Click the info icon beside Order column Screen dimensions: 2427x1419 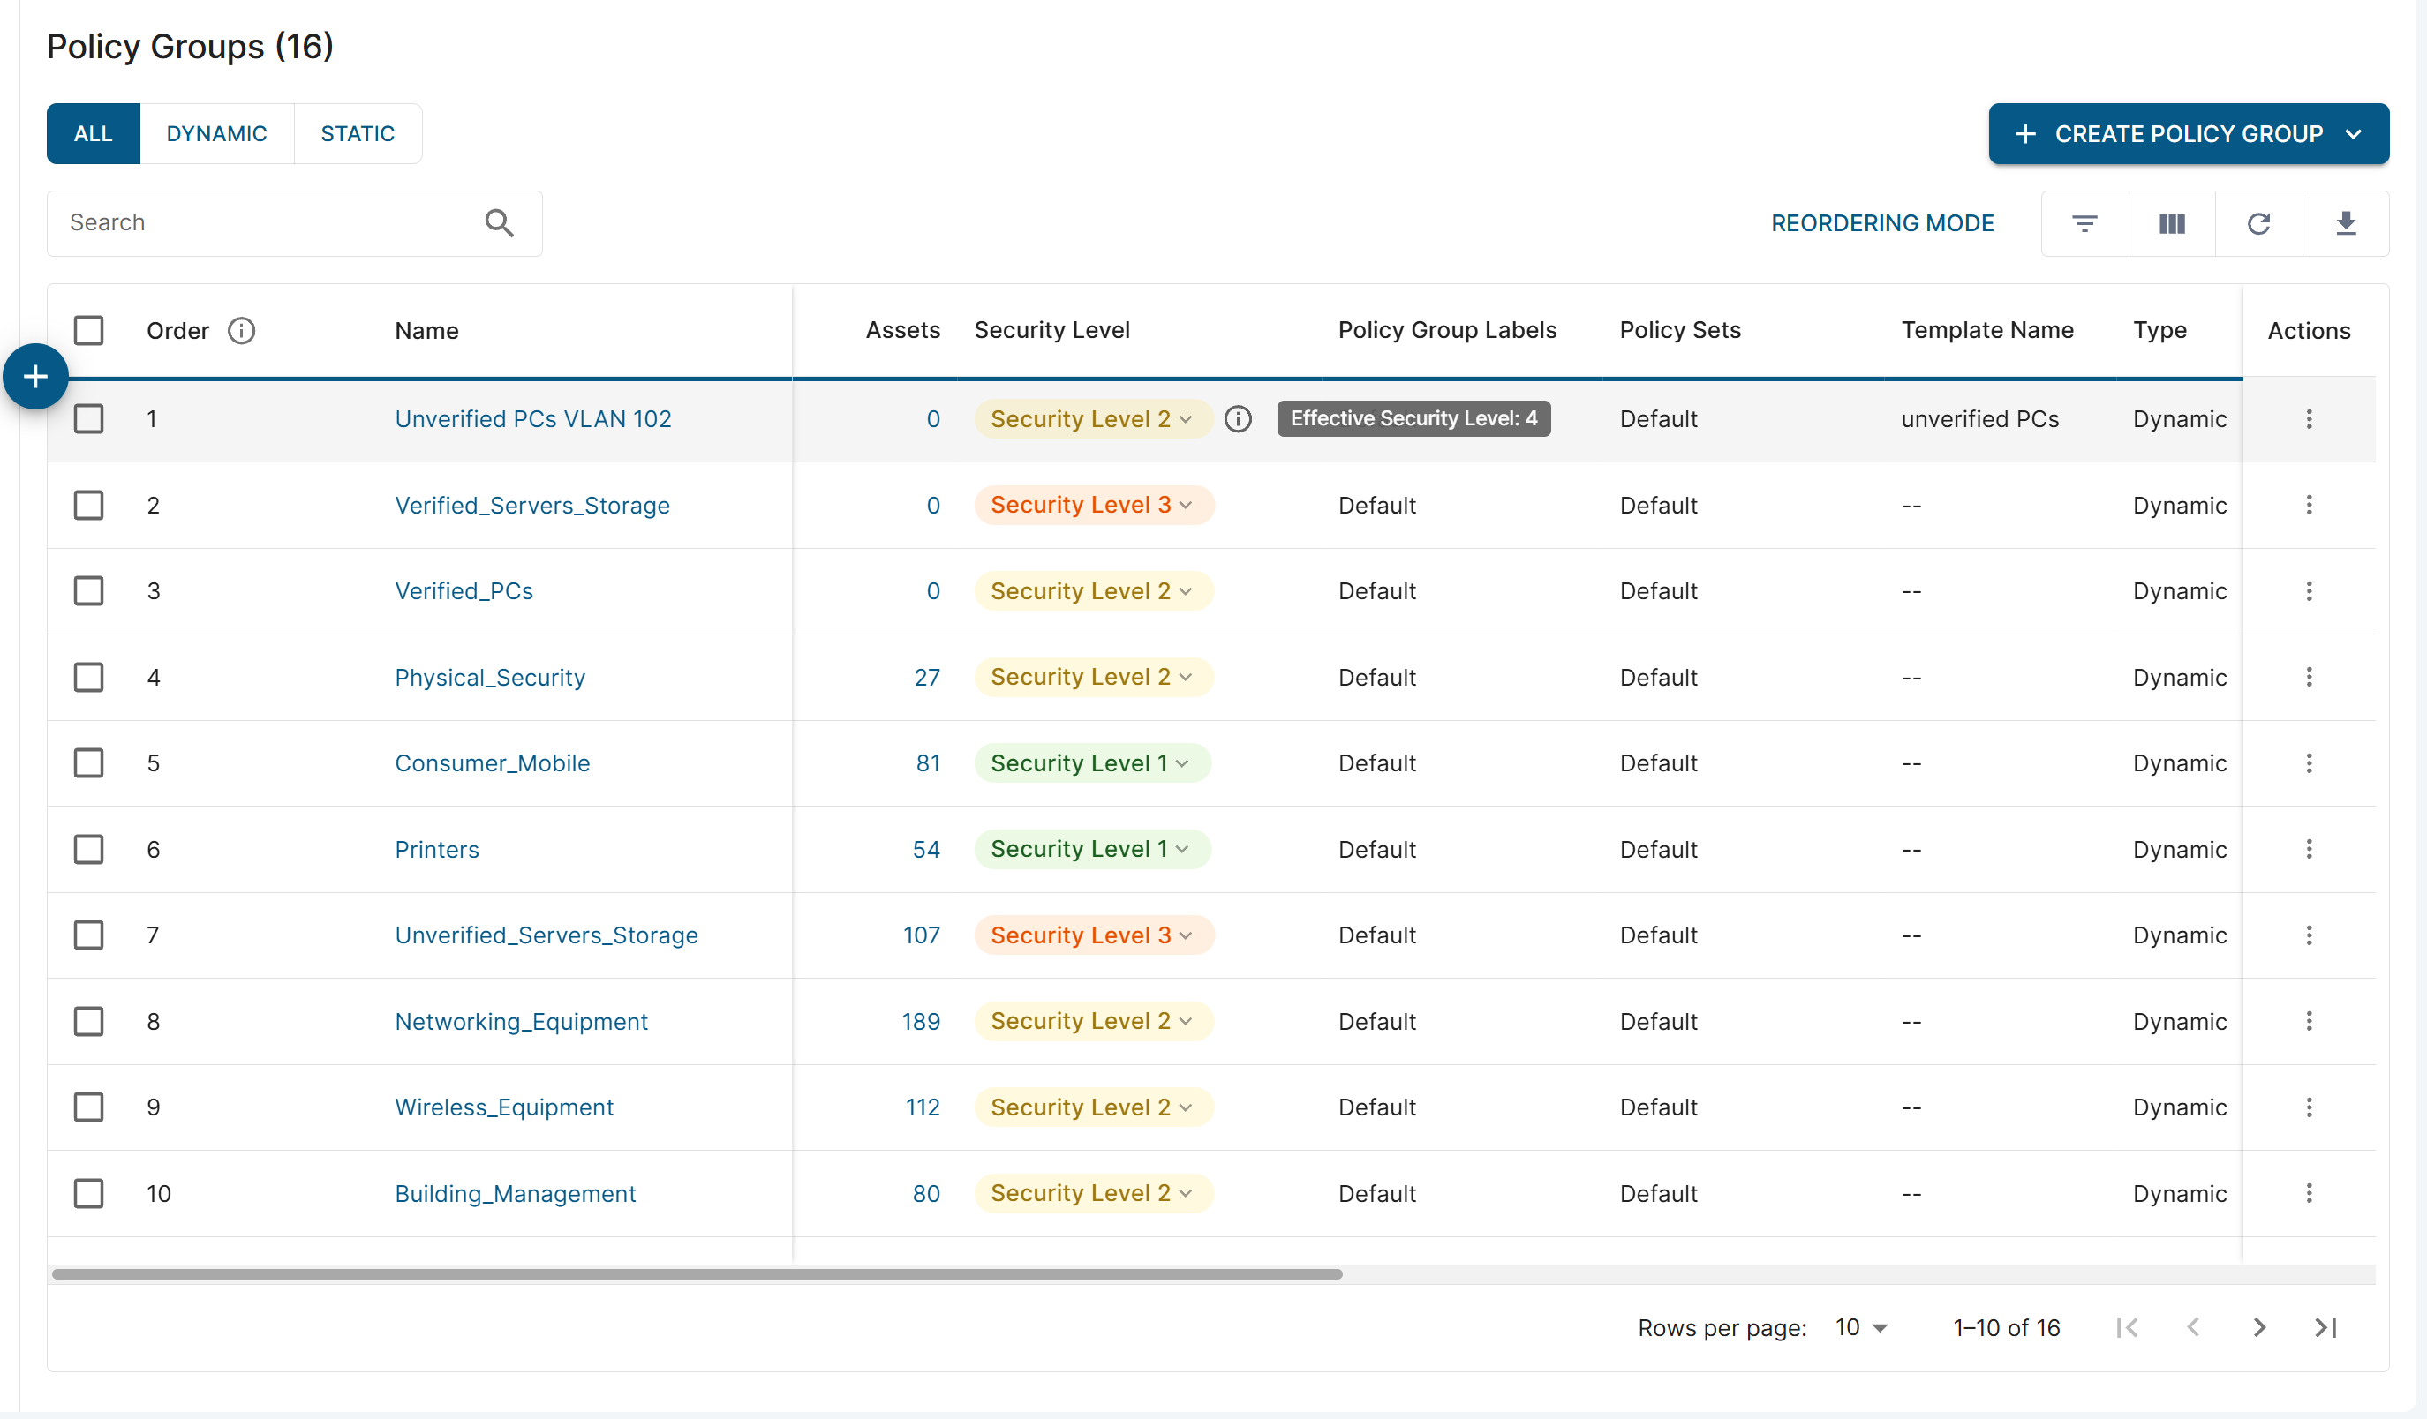[242, 330]
